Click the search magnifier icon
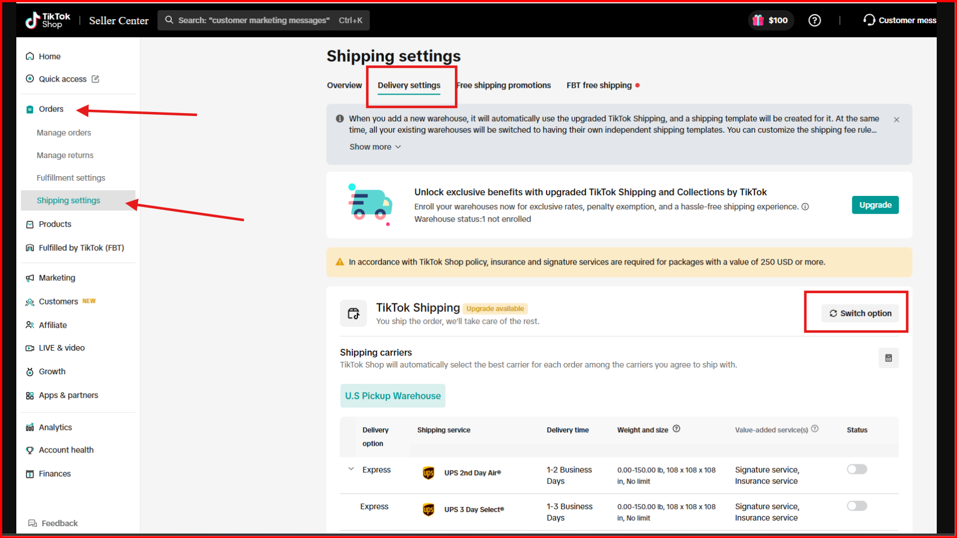This screenshot has height=538, width=957. pyautogui.click(x=169, y=20)
